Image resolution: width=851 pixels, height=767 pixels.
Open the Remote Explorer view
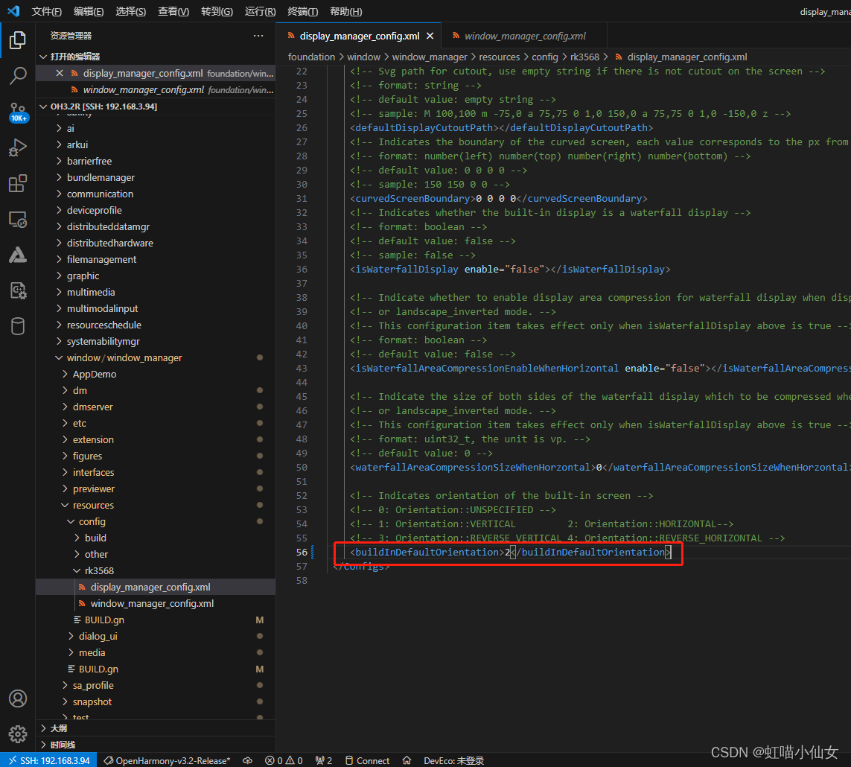click(x=17, y=219)
